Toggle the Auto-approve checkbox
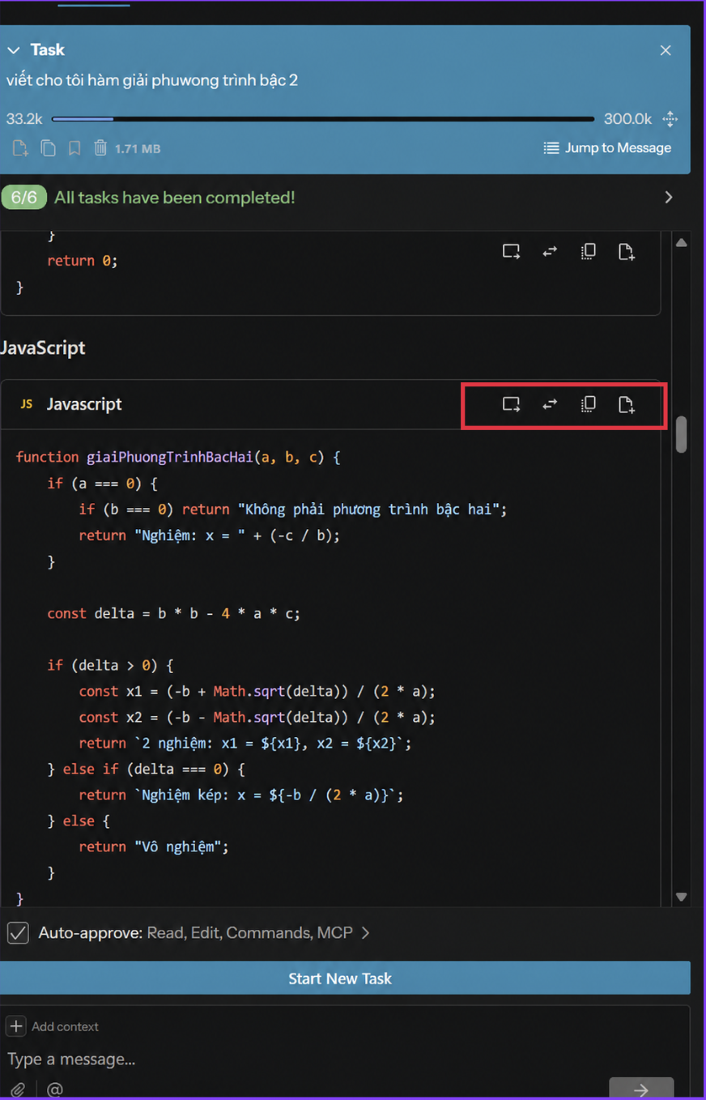 (x=18, y=933)
